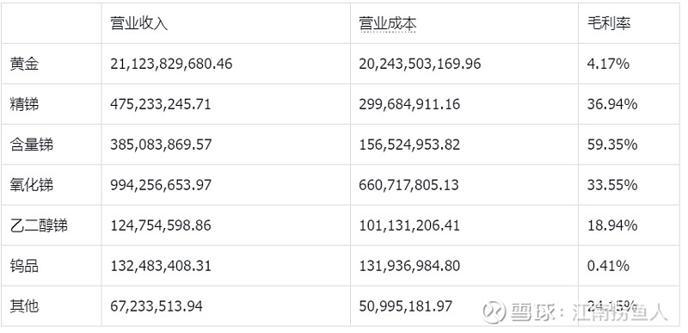Image resolution: width=688 pixels, height=333 pixels.
Task: Click the Xueqiu watermark logo icon
Action: point(494,311)
